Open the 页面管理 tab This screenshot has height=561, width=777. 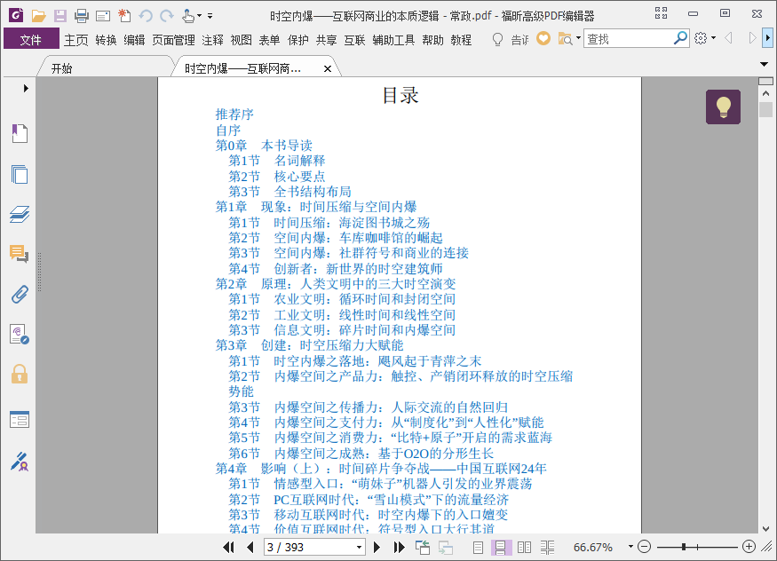[x=173, y=40]
